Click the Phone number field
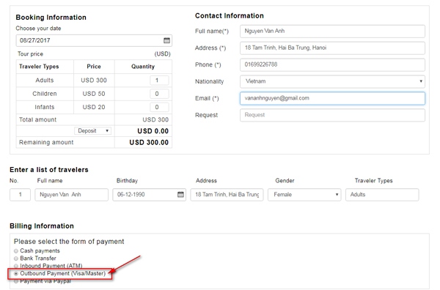Image resolution: width=440 pixels, height=290 pixels. pyautogui.click(x=332, y=64)
